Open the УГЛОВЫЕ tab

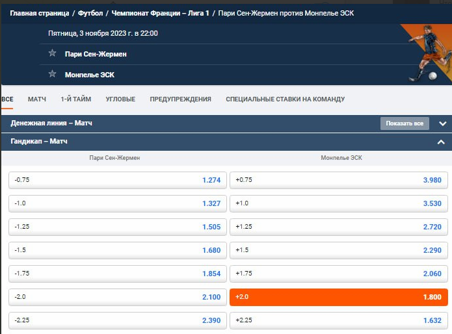(120, 99)
